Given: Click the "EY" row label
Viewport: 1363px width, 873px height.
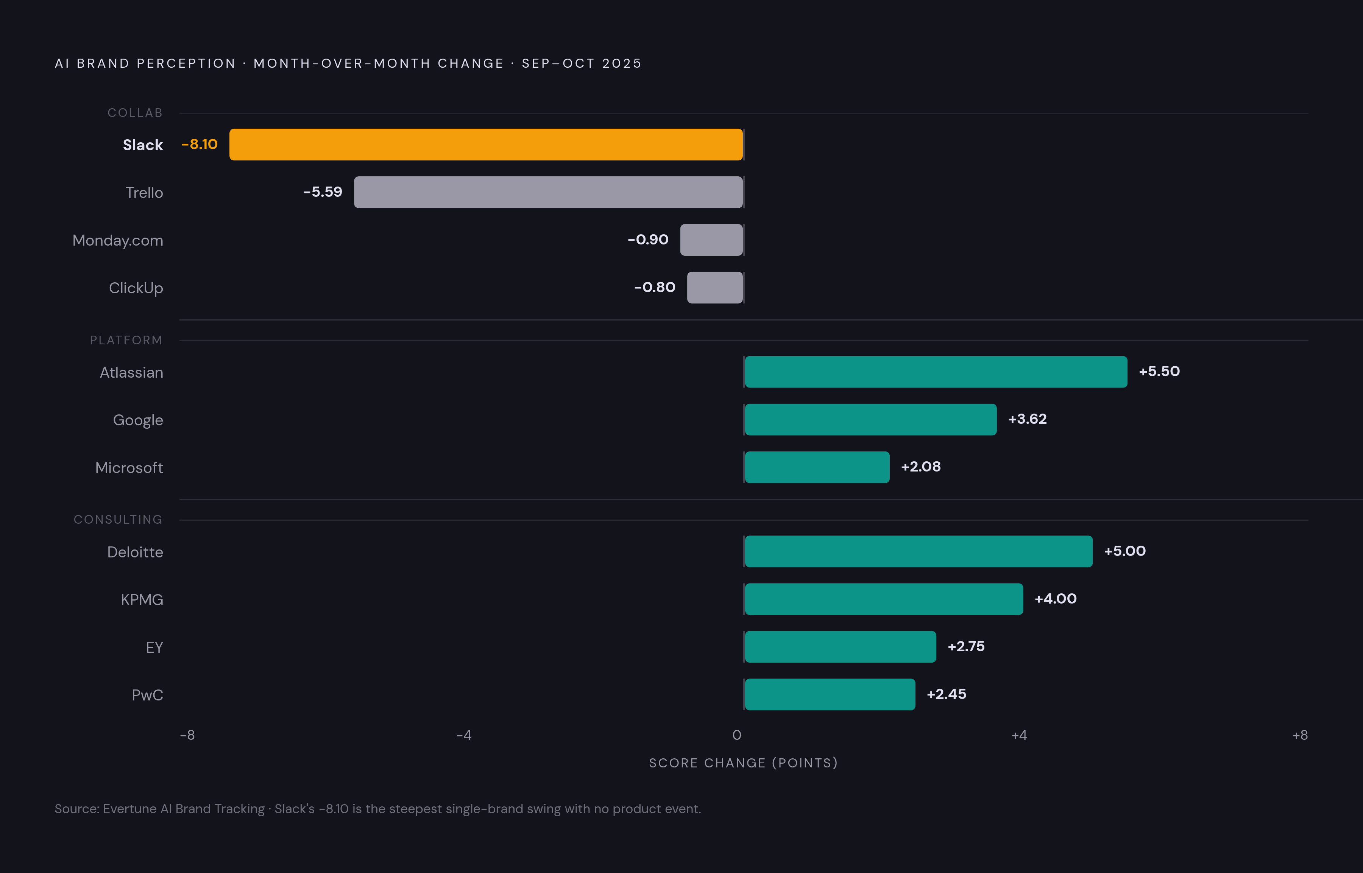Looking at the screenshot, I should pyautogui.click(x=154, y=647).
